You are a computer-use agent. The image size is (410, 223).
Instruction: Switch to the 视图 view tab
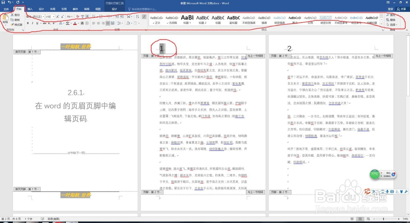98,9
